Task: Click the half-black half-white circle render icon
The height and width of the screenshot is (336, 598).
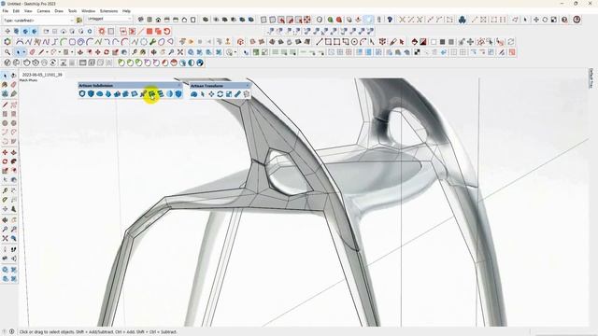Action: click(x=191, y=63)
